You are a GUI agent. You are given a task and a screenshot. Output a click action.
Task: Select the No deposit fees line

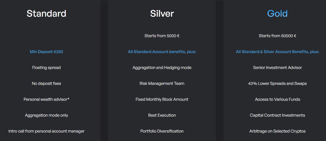pos(46,83)
